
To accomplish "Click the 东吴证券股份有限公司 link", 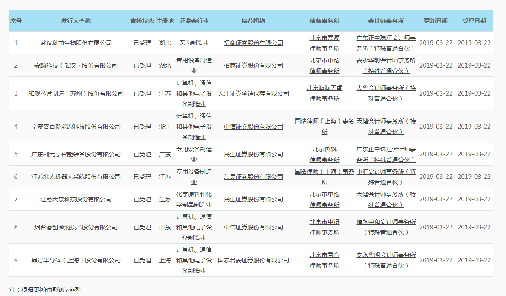I will [253, 177].
